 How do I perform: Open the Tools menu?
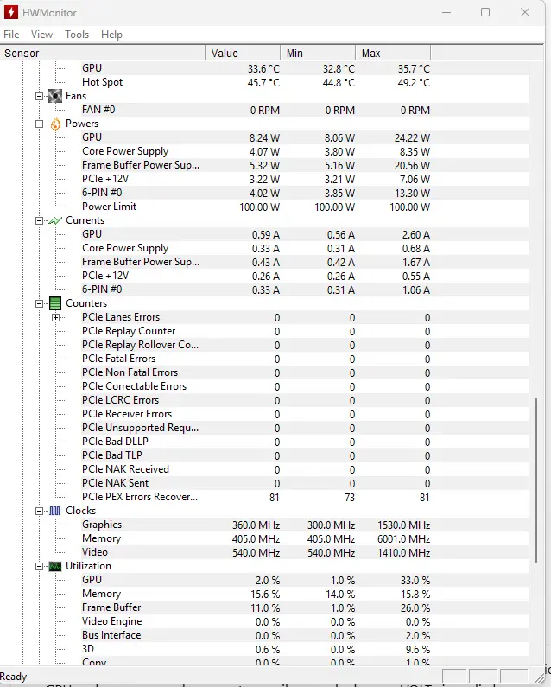click(x=77, y=35)
